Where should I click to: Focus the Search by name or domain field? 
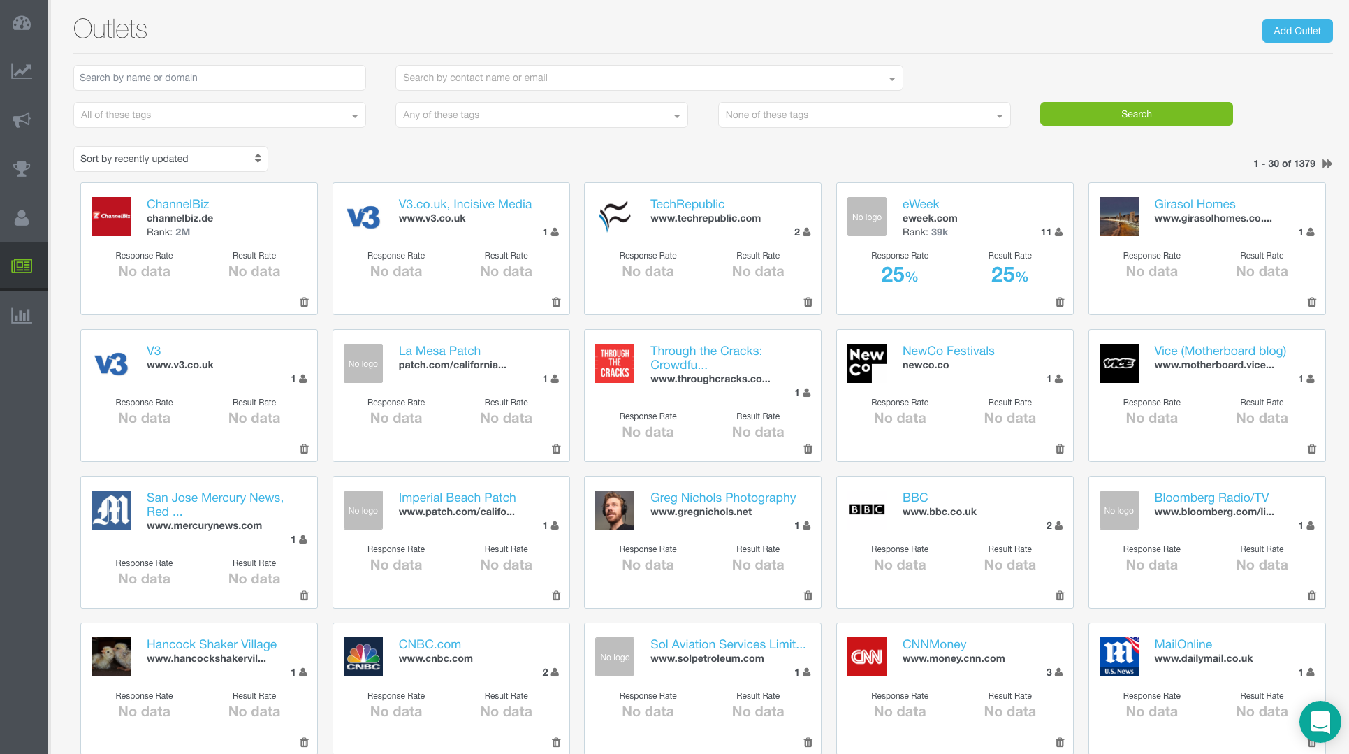219,78
